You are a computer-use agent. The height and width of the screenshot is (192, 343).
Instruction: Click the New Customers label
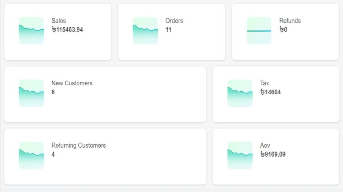(72, 83)
